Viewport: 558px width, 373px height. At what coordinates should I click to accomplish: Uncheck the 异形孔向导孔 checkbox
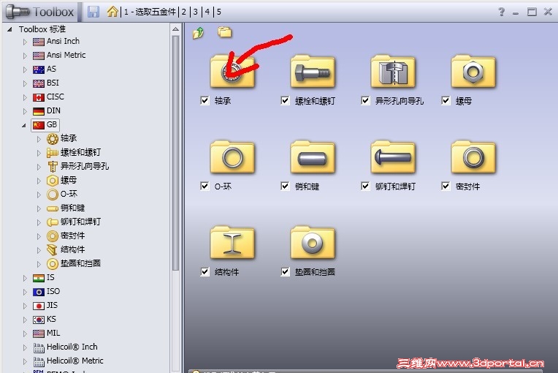[365, 100]
